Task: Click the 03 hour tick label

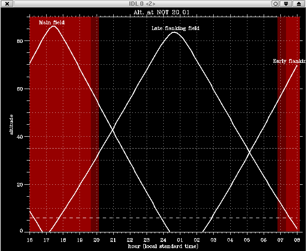Action: [213, 240]
